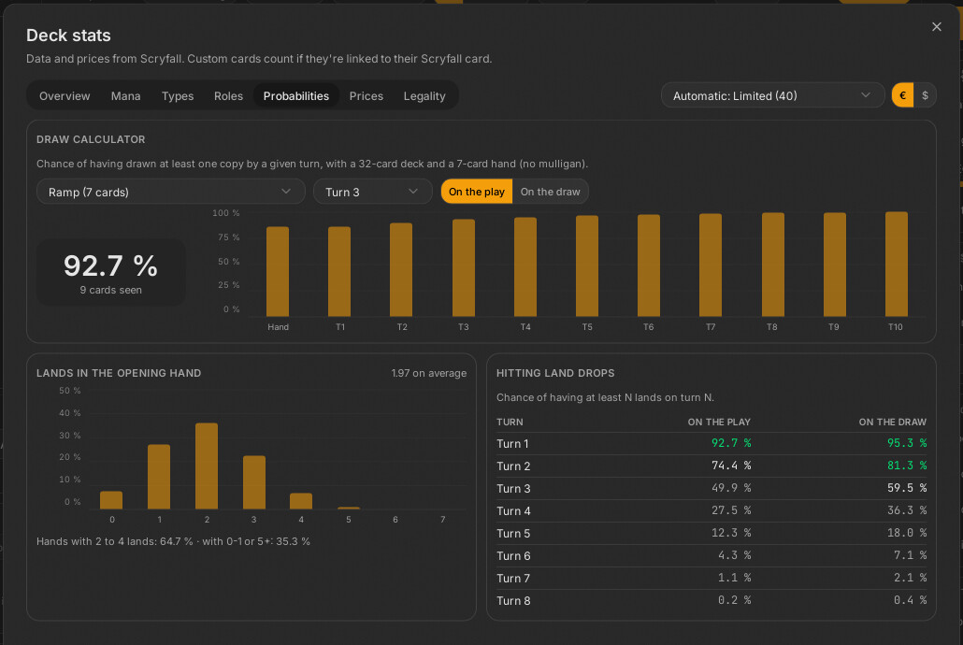Click the T5 bar in draw chart
Image resolution: width=963 pixels, height=645 pixels.
pos(587,266)
